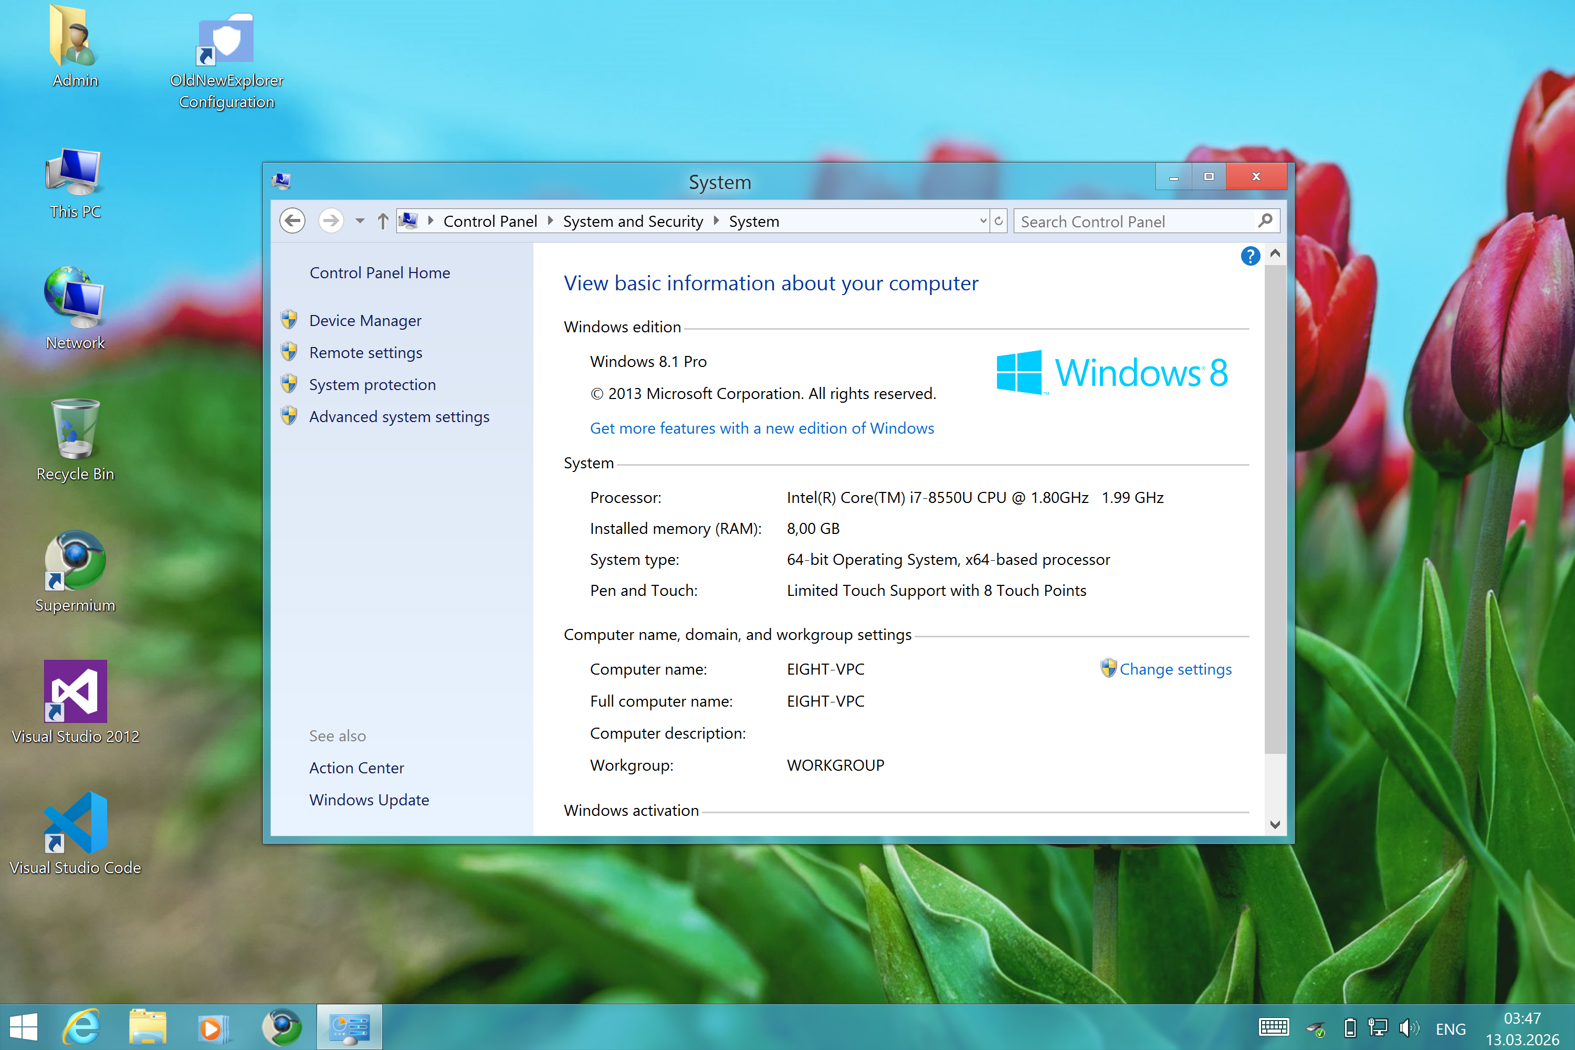
Task: Open the Admin folder on desktop
Action: [x=75, y=47]
